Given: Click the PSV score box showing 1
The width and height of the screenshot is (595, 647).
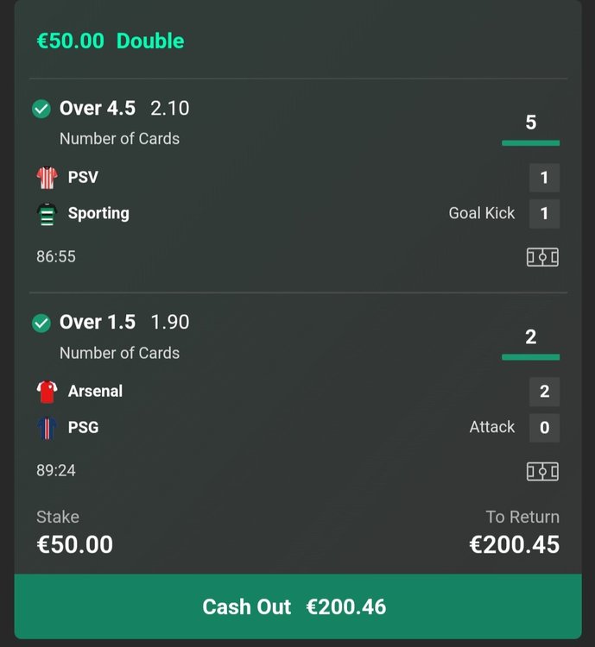Looking at the screenshot, I should pos(545,178).
